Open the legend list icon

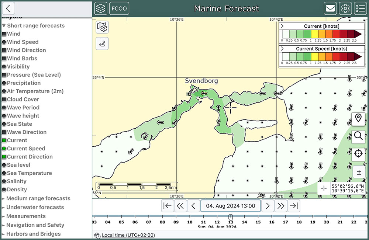360,8
